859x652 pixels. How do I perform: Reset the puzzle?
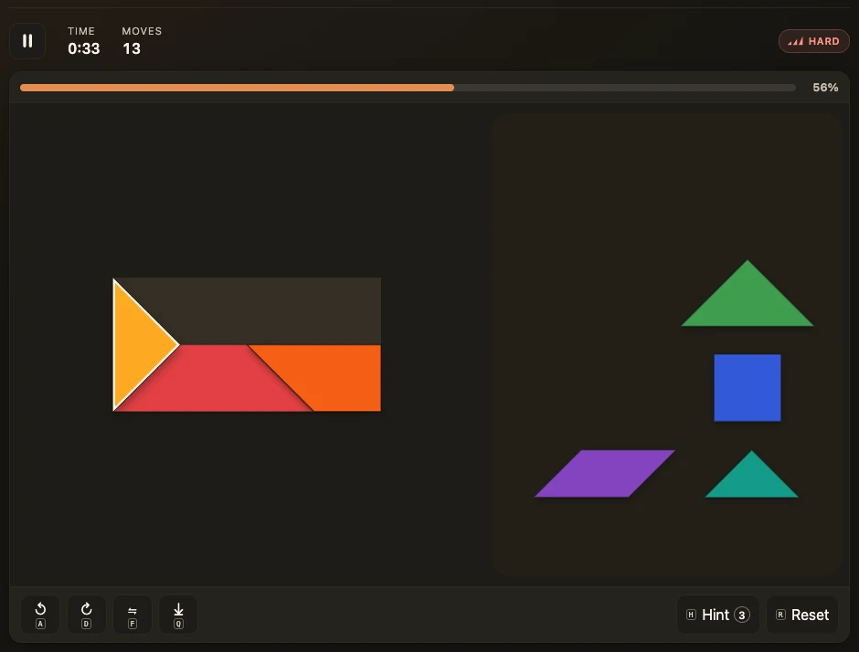[x=802, y=615]
